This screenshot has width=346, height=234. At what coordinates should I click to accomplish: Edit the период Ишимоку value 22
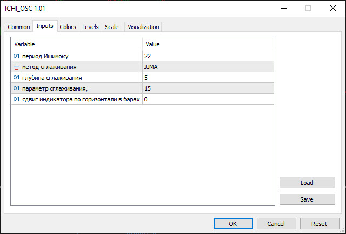point(208,56)
